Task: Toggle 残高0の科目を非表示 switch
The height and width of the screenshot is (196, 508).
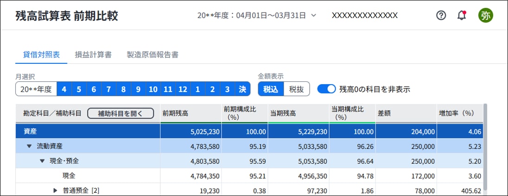Action: 326,89
